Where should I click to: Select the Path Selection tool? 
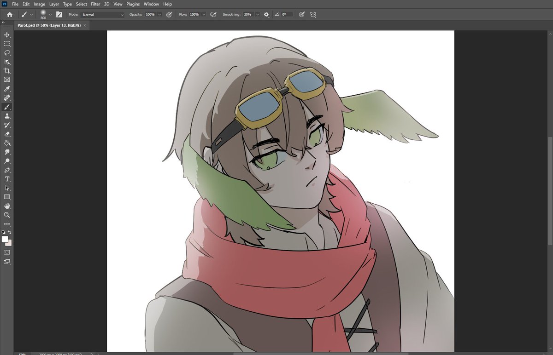[7, 188]
